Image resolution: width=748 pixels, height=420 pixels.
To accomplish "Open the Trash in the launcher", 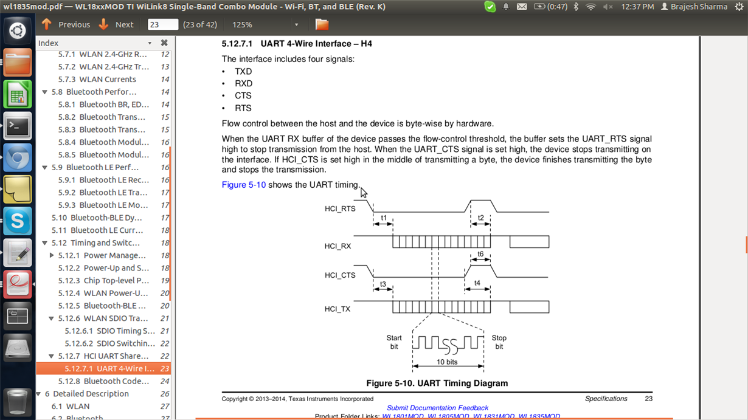I will (18, 401).
